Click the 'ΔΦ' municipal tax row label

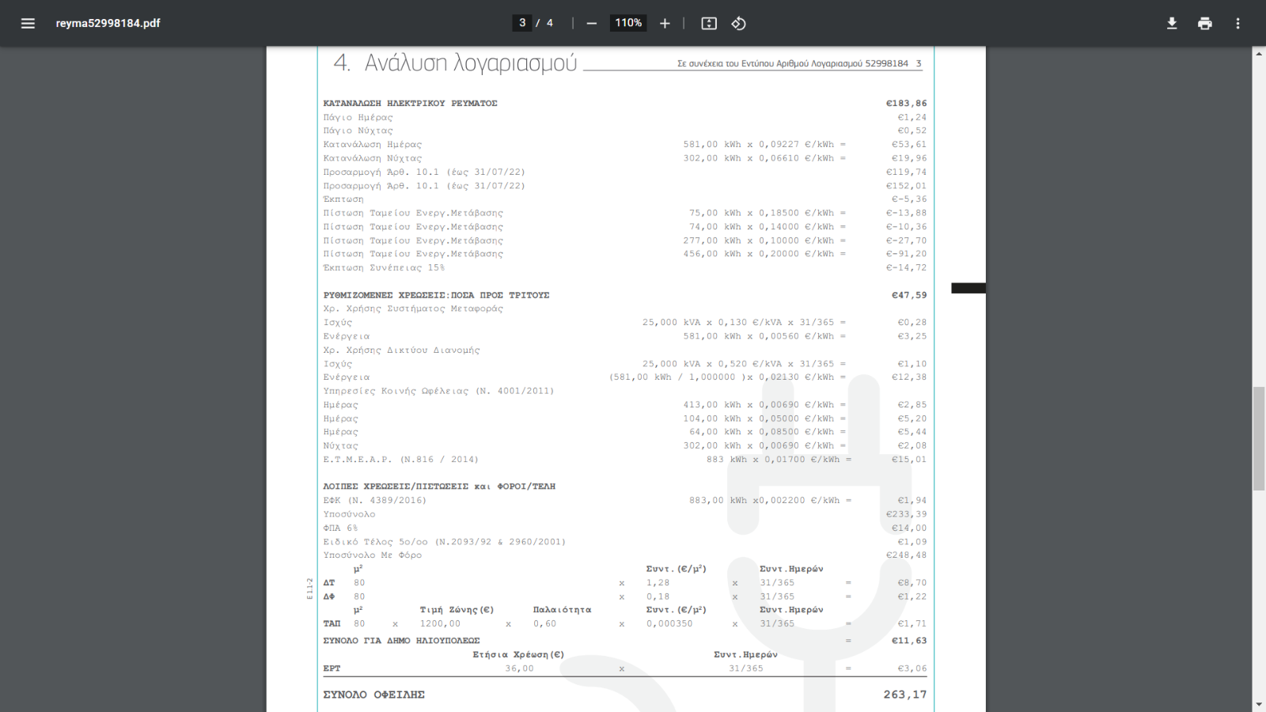click(x=329, y=596)
